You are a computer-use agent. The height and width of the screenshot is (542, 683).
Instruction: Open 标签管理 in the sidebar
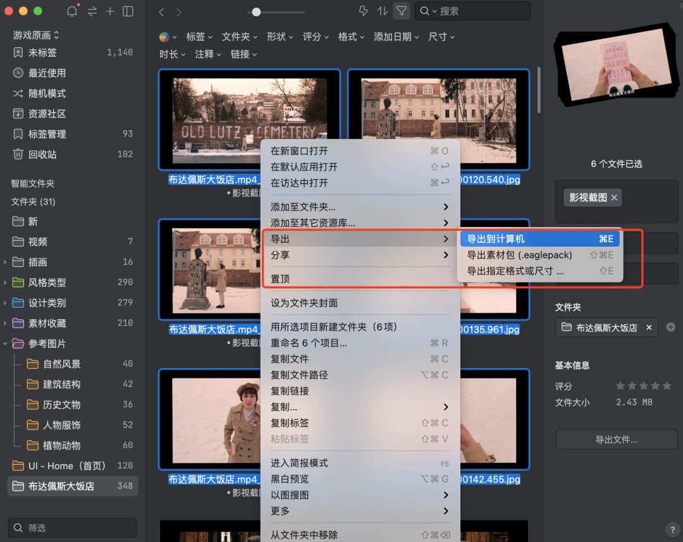pos(72,133)
